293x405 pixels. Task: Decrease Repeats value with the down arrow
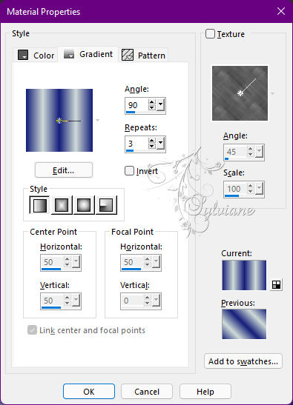(151, 146)
